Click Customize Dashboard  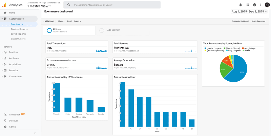click(241, 21)
